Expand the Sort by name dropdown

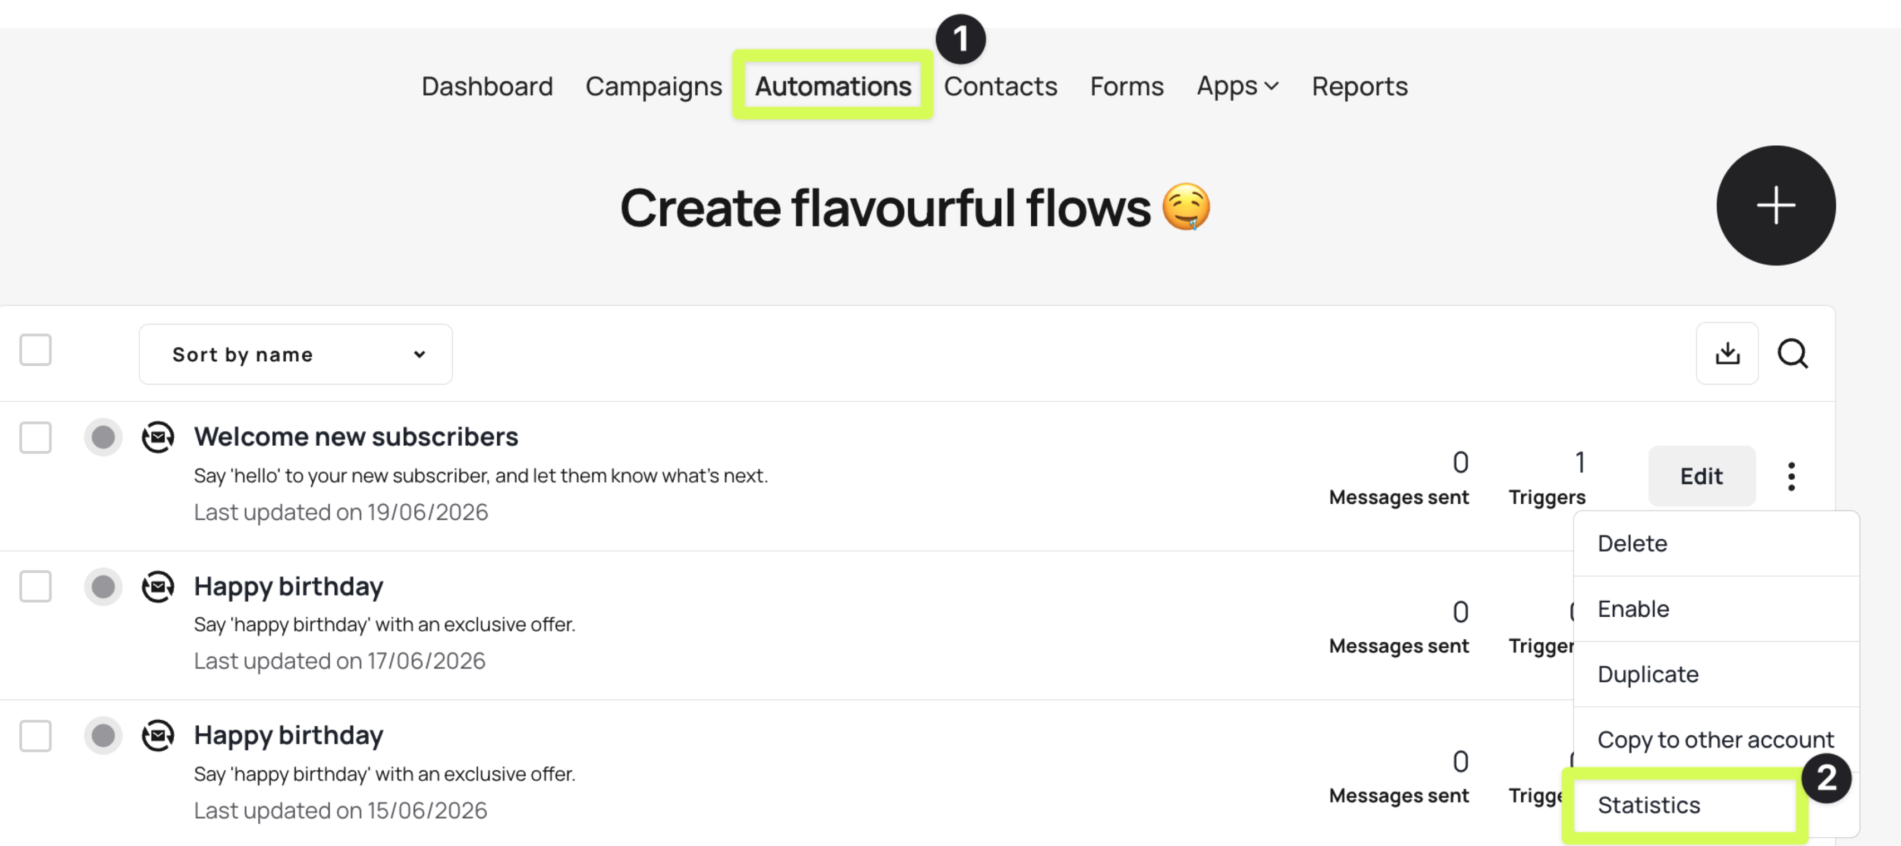(x=295, y=354)
